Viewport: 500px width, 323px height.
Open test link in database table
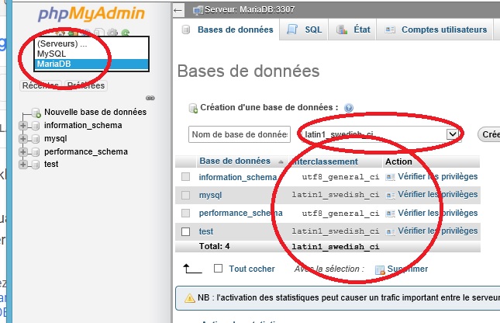point(206,231)
